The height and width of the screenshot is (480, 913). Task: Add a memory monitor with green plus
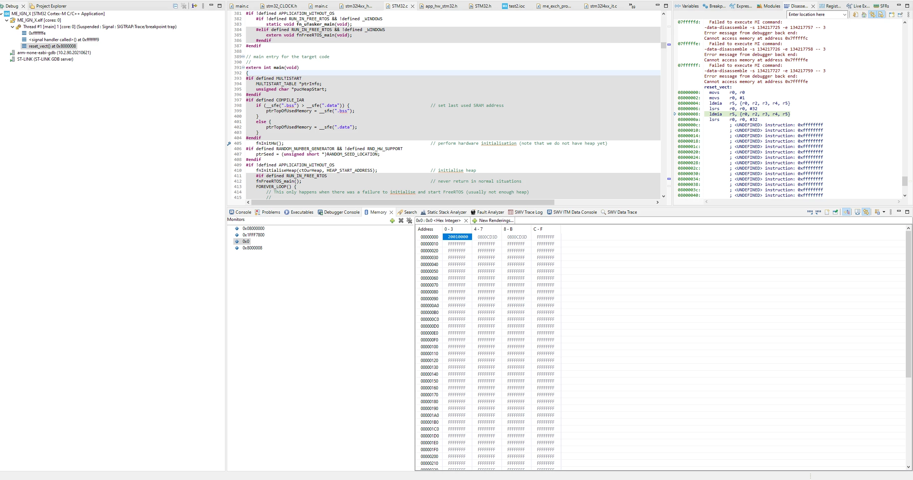392,221
